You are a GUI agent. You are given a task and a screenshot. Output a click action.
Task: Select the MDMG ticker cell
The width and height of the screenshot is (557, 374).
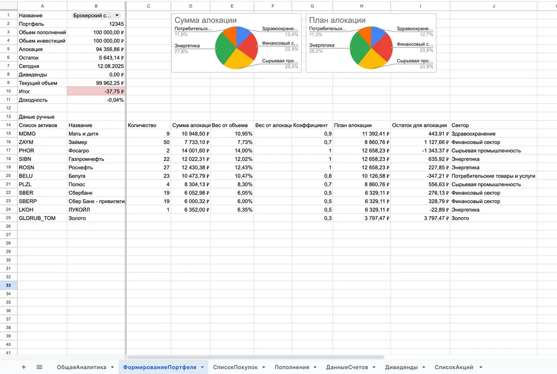pyautogui.click(x=42, y=134)
